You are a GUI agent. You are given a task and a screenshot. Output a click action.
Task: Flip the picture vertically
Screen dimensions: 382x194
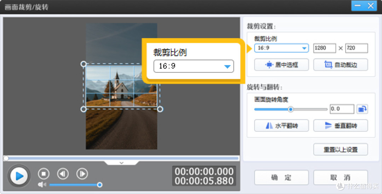(x=340, y=126)
